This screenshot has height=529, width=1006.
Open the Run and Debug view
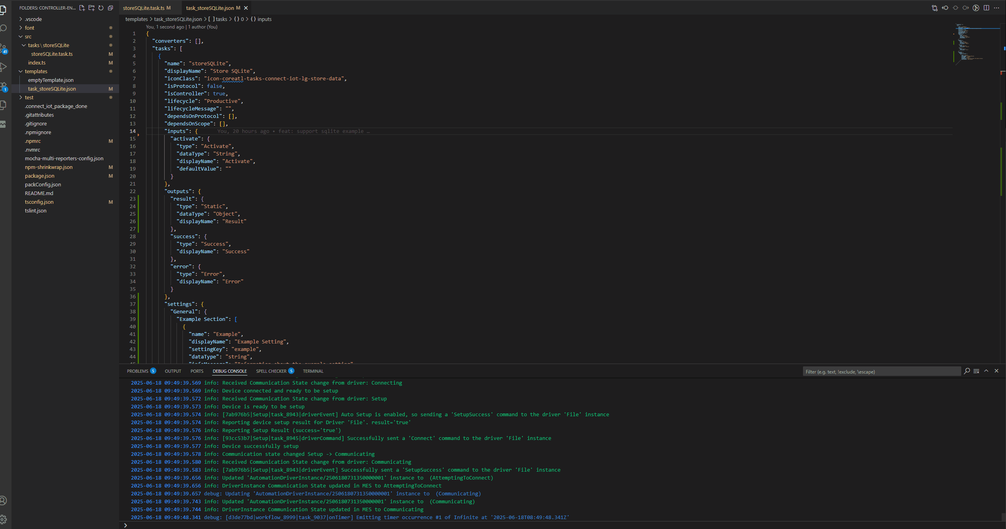(x=3, y=67)
